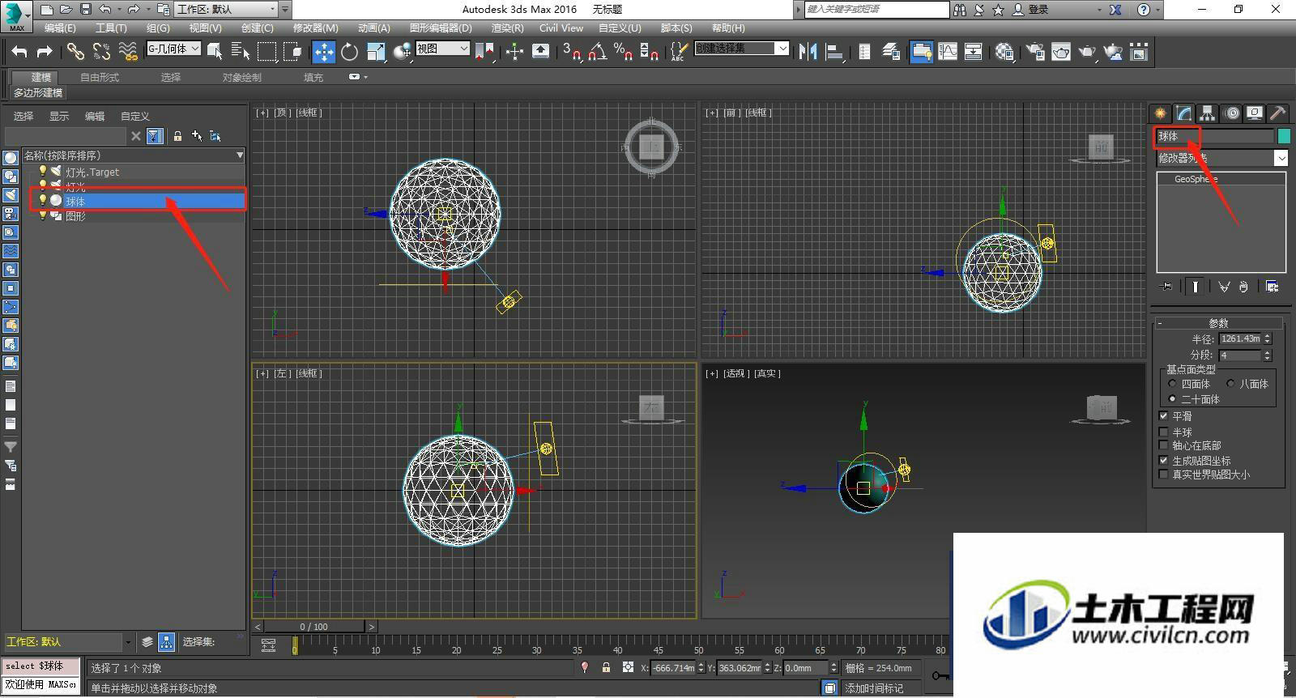1296x698 pixels.
Task: Click the [线框] label in top viewport
Action: 309,113
